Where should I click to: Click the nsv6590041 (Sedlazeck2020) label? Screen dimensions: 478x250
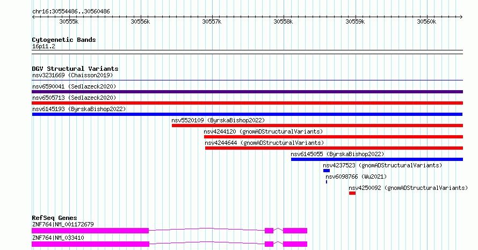[74, 86]
